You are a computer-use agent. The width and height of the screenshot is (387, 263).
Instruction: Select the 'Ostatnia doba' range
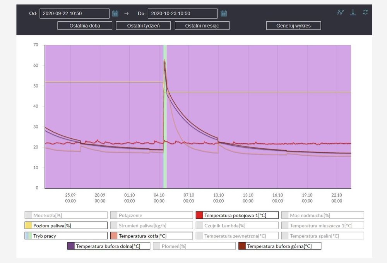point(85,26)
